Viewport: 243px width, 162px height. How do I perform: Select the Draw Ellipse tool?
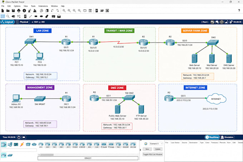pyautogui.click(x=41, y=16)
